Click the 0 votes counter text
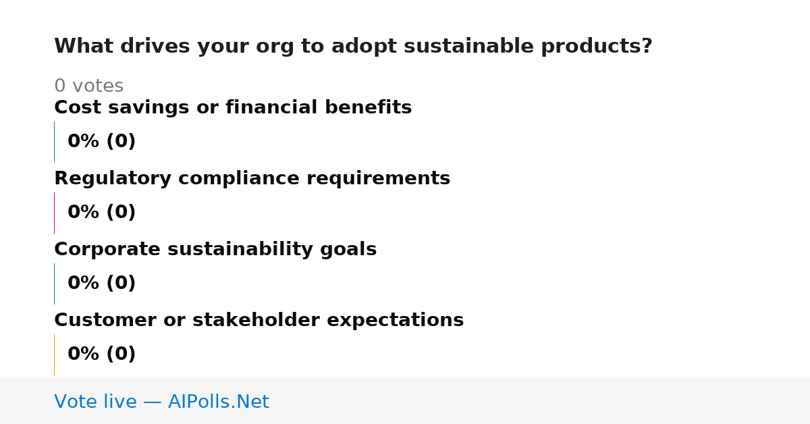The height and width of the screenshot is (424, 810). (x=88, y=86)
